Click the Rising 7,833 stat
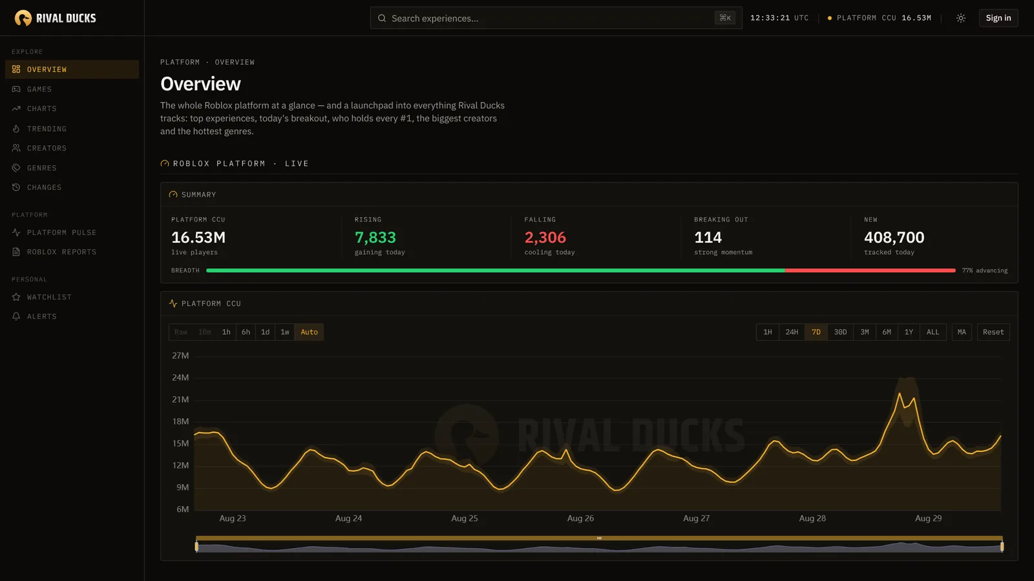Image resolution: width=1034 pixels, height=581 pixels. tap(380, 236)
